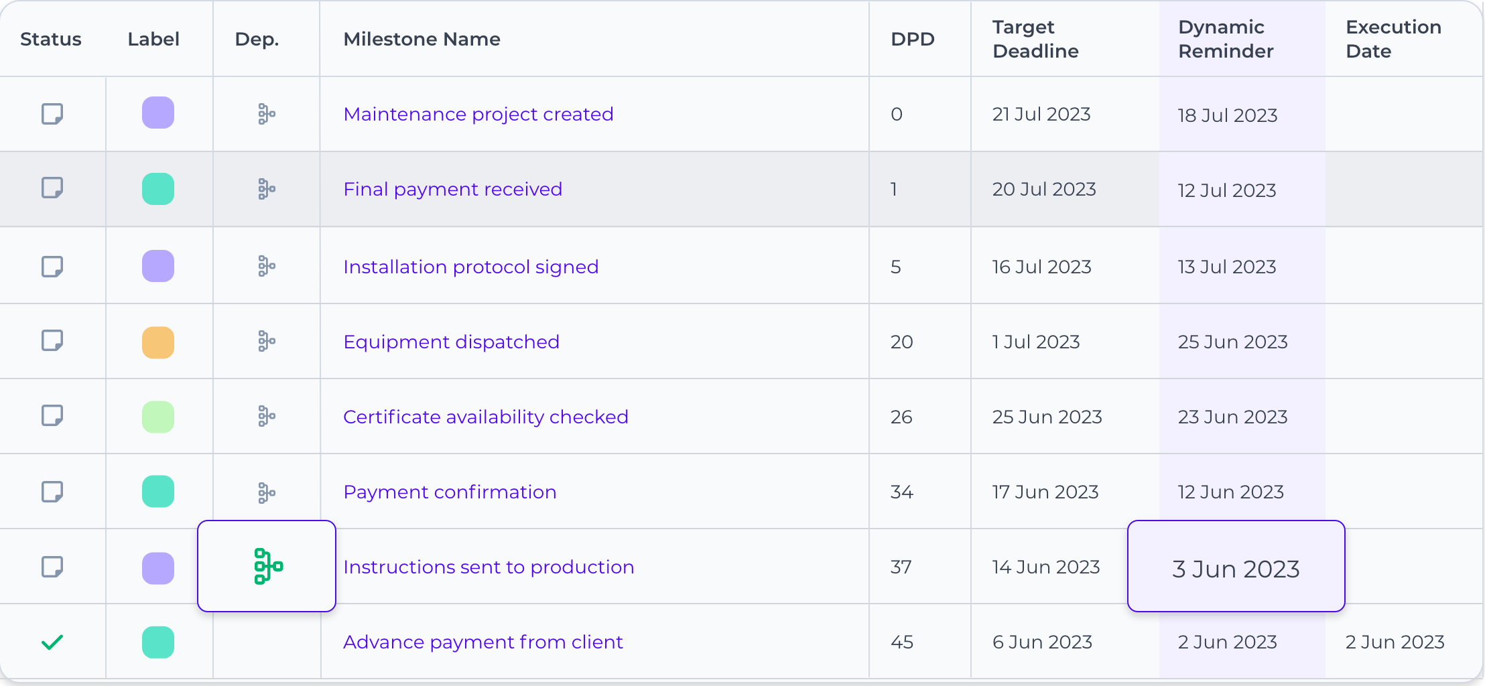The image size is (1485, 686).
Task: Select light green label of Certificate row
Action: click(158, 417)
